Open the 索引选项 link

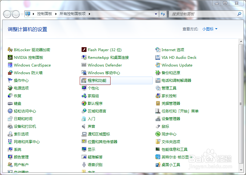tap(21, 134)
